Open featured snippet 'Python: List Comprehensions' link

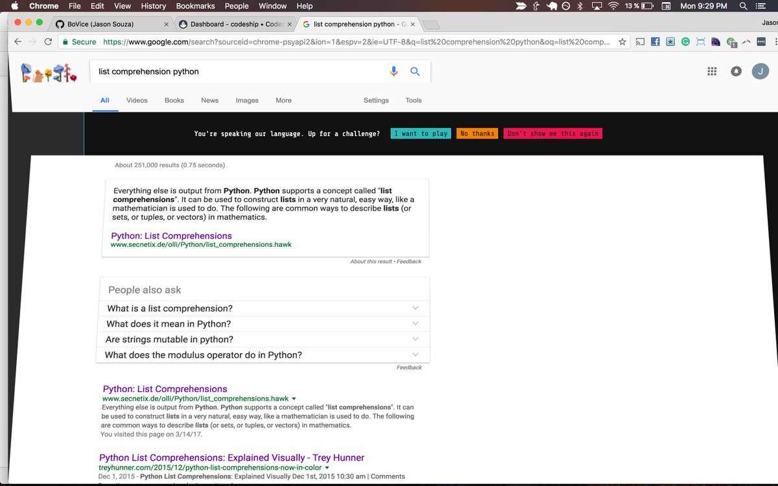pos(171,236)
